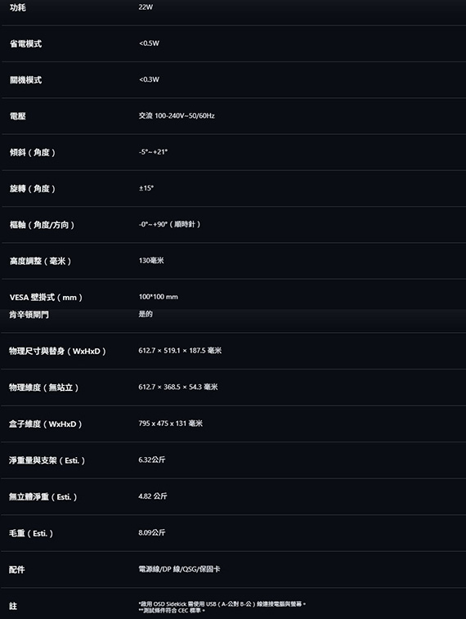Screen dimensions: 466x619
Task: Click the 傾斜（角度）row label
Action: click(33, 152)
